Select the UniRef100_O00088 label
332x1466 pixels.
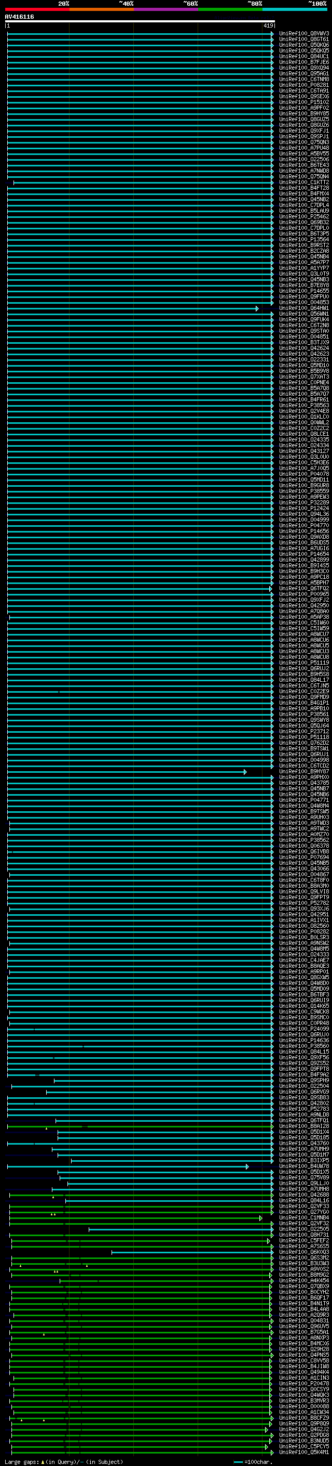(304, 1407)
